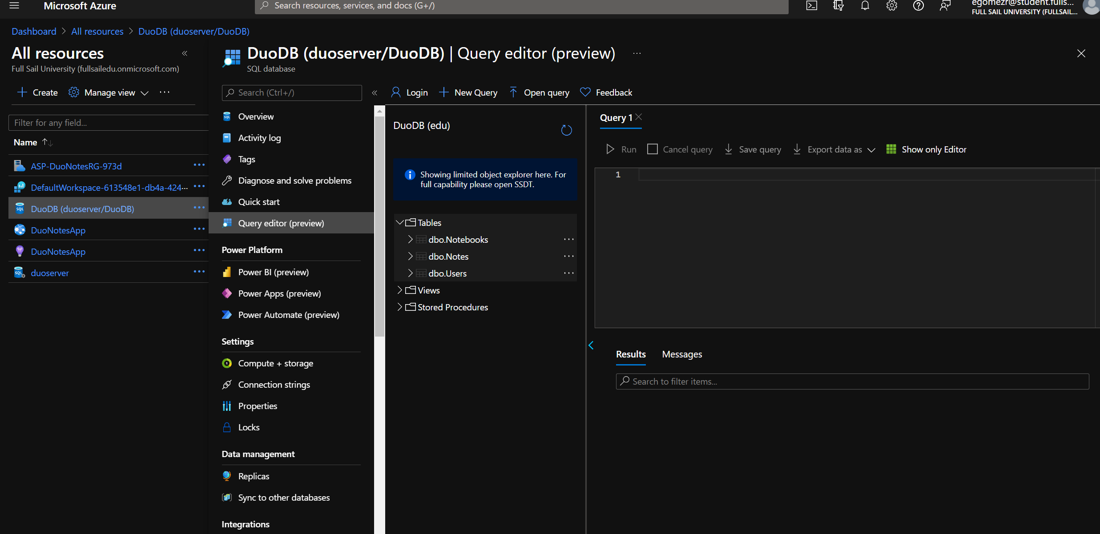Open the notifications bell icon
1100x534 pixels.
865,6
